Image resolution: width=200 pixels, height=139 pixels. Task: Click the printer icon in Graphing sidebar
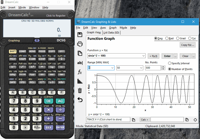pyautogui.click(x=80, y=44)
